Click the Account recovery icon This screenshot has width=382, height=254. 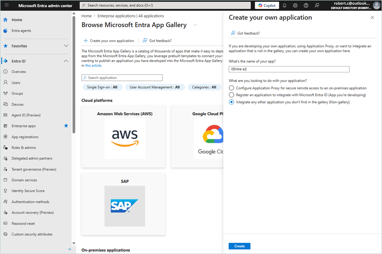[6, 213]
